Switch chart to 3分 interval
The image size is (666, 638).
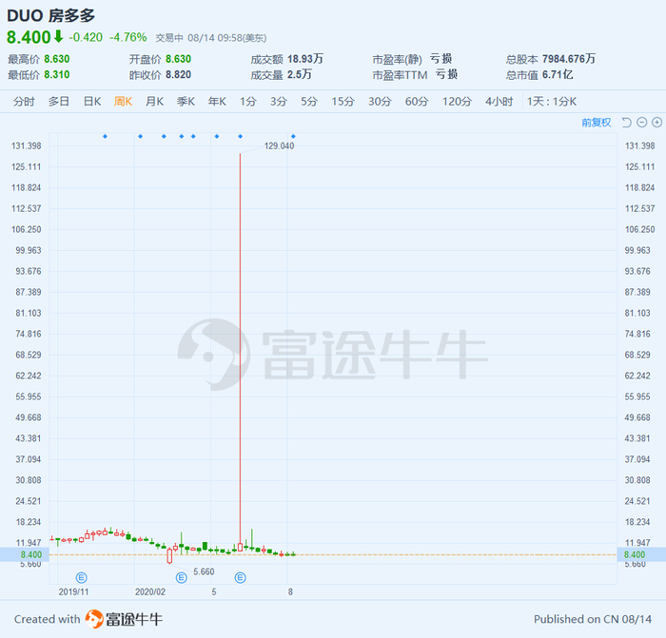[x=279, y=102]
